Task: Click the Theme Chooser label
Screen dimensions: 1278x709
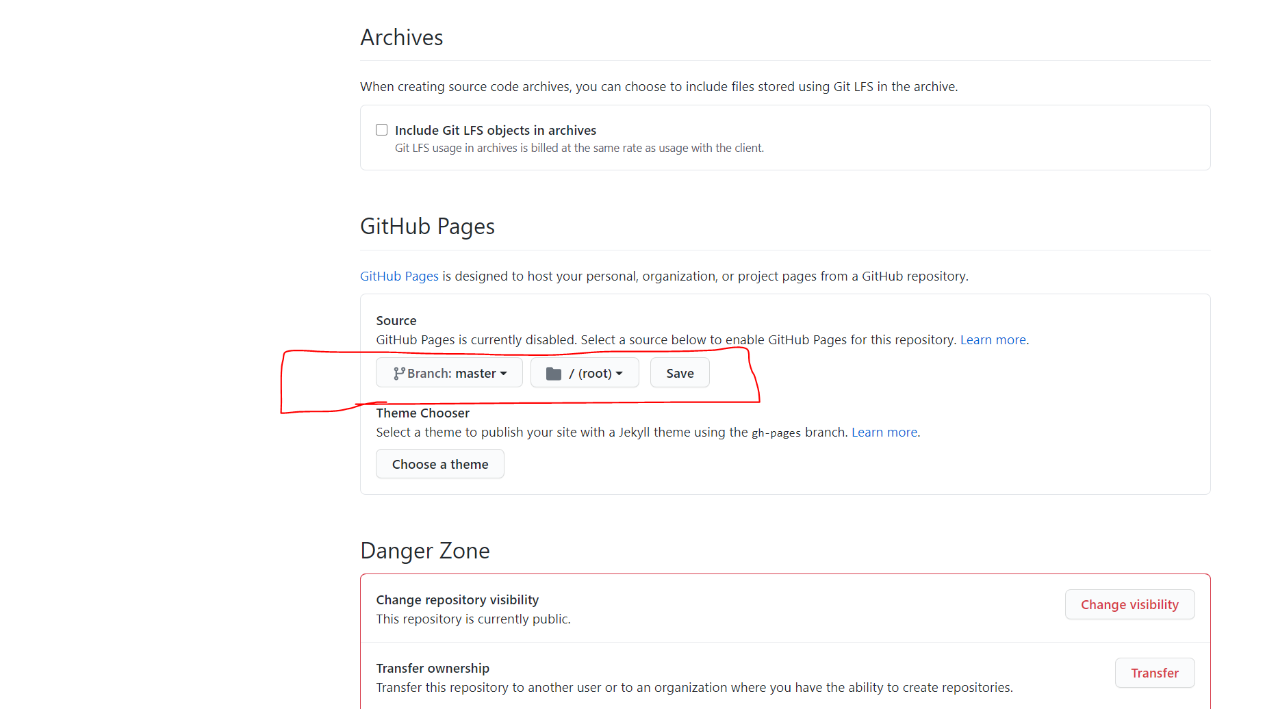Action: (422, 413)
